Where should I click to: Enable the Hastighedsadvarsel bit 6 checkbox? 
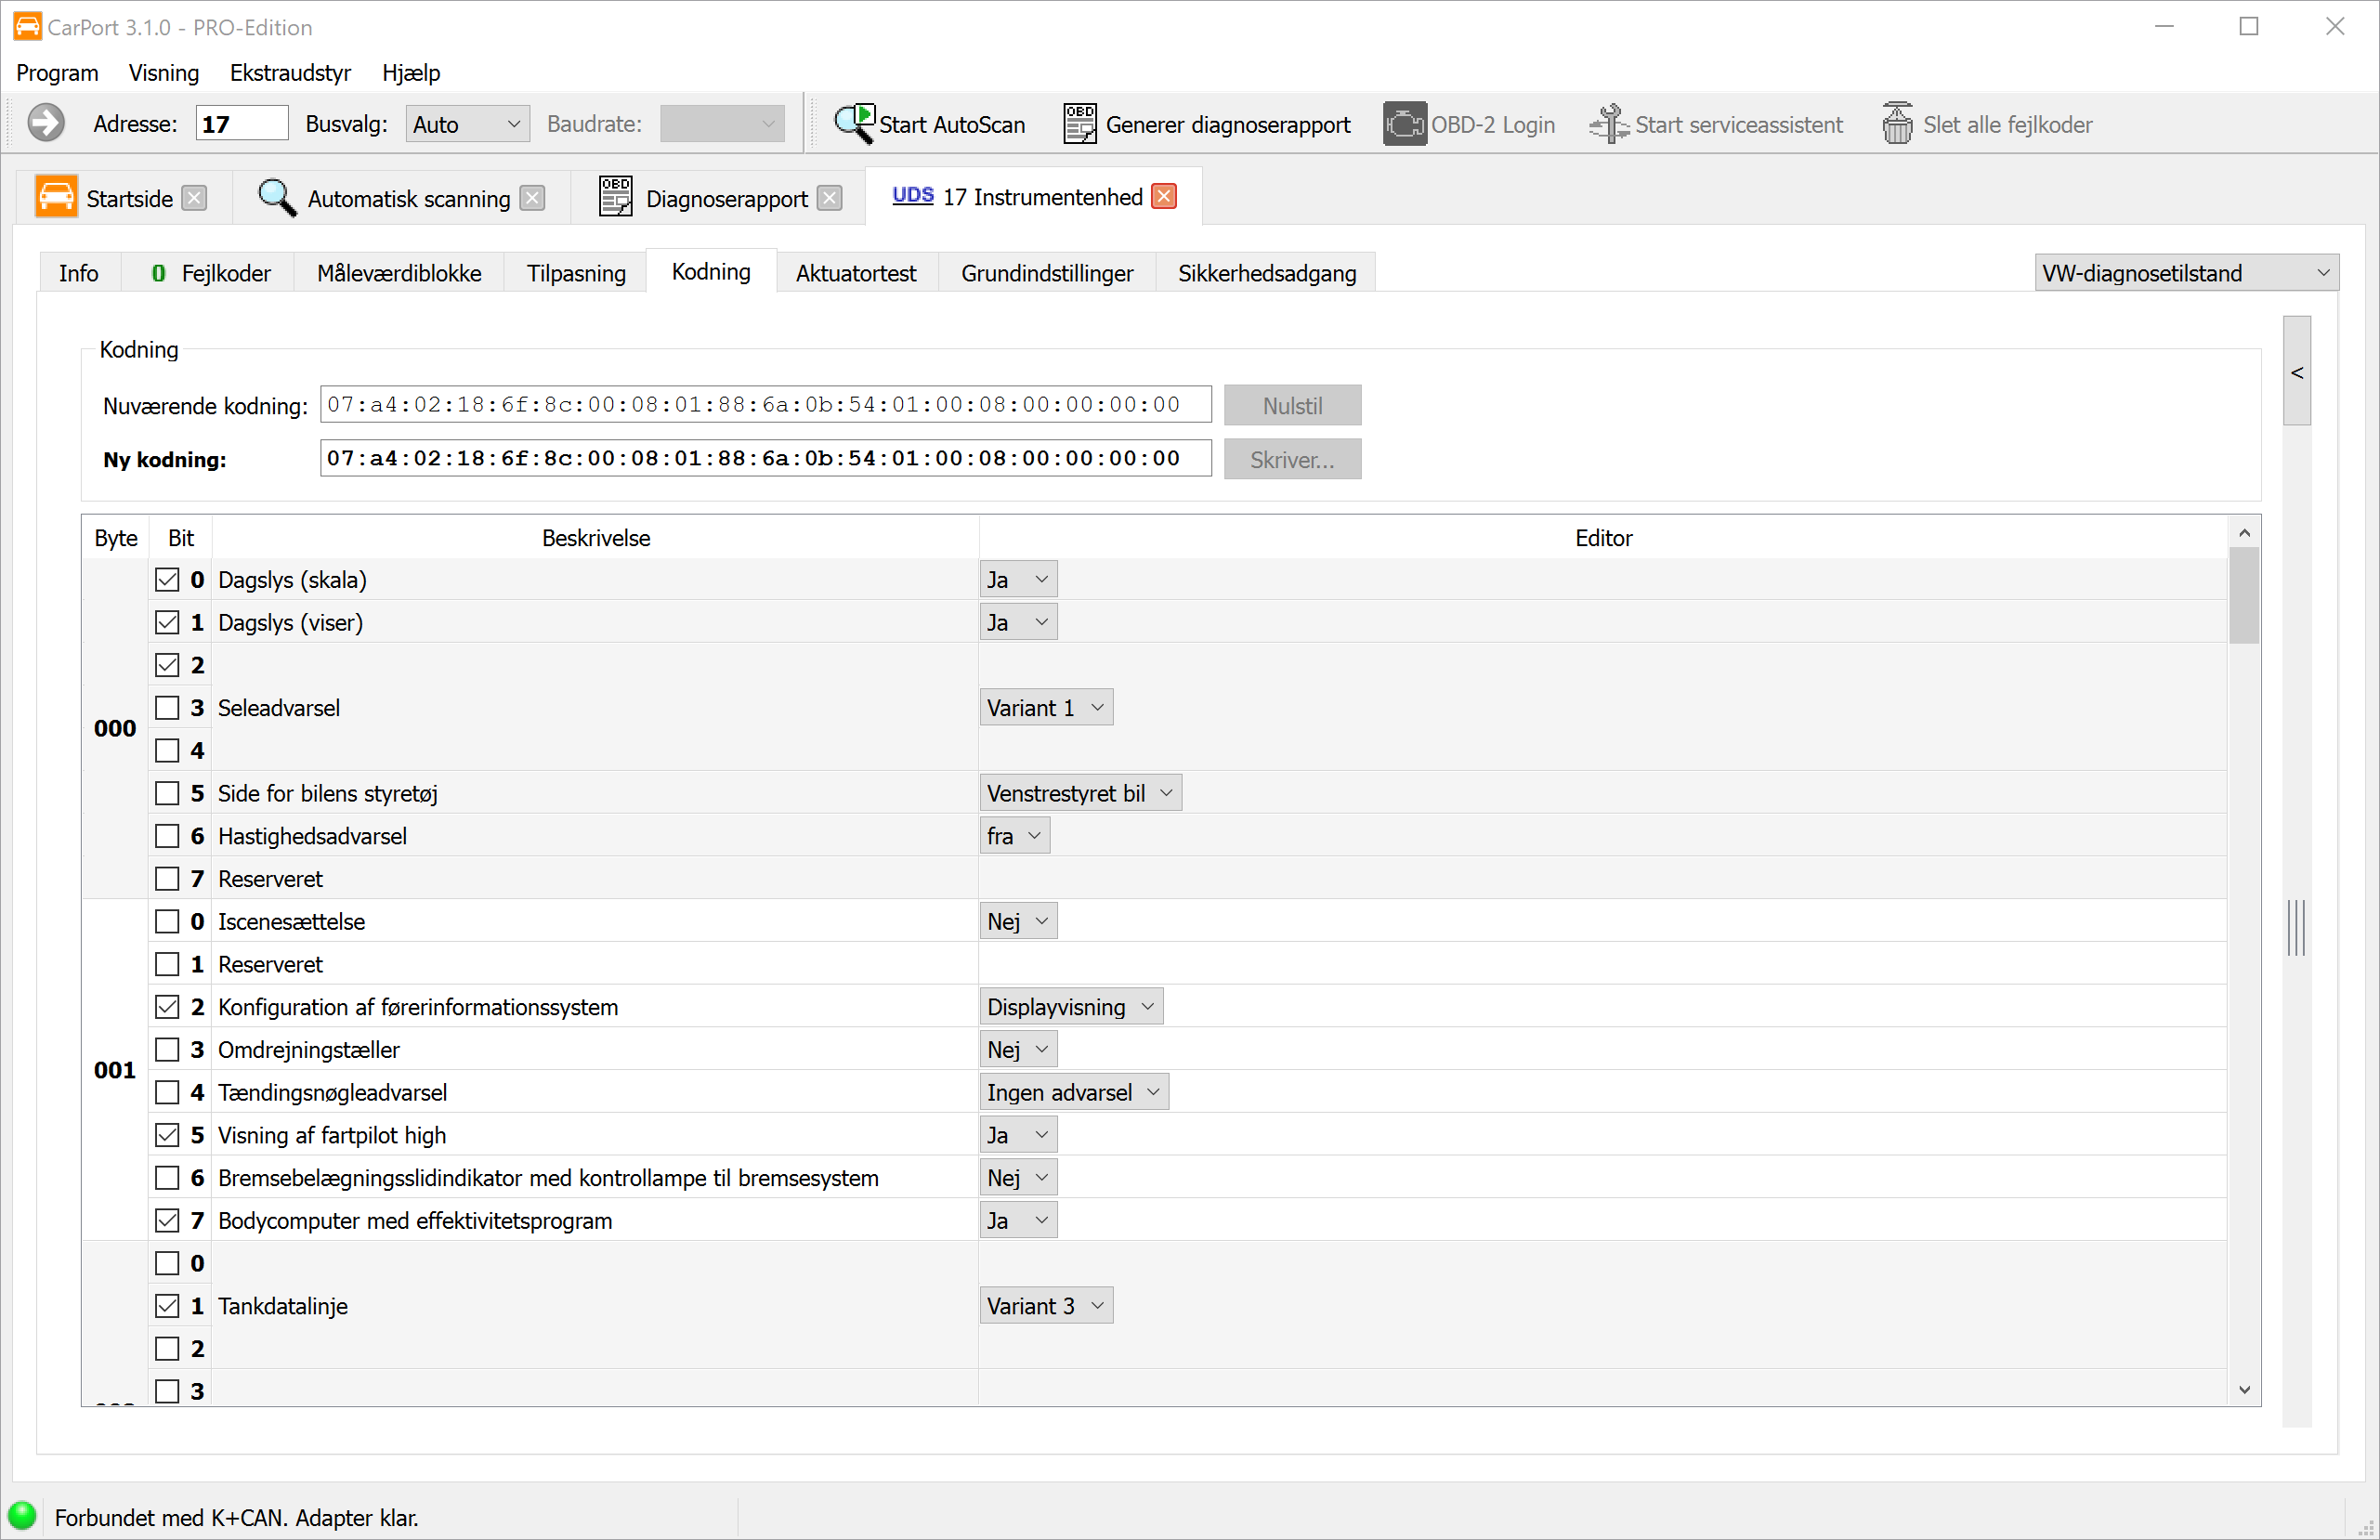coord(167,836)
